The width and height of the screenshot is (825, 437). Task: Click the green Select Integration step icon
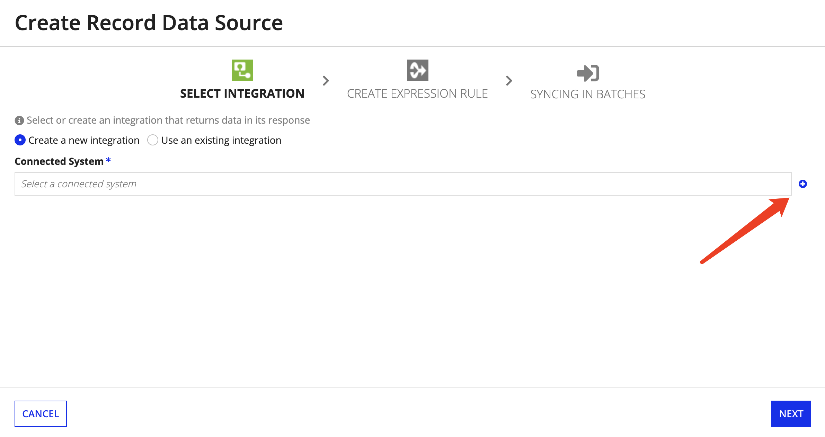242,70
